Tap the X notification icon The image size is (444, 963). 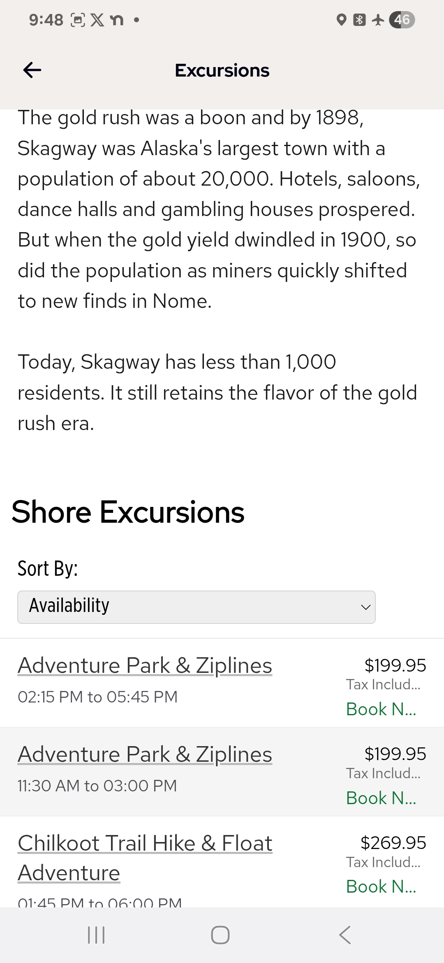[97, 20]
